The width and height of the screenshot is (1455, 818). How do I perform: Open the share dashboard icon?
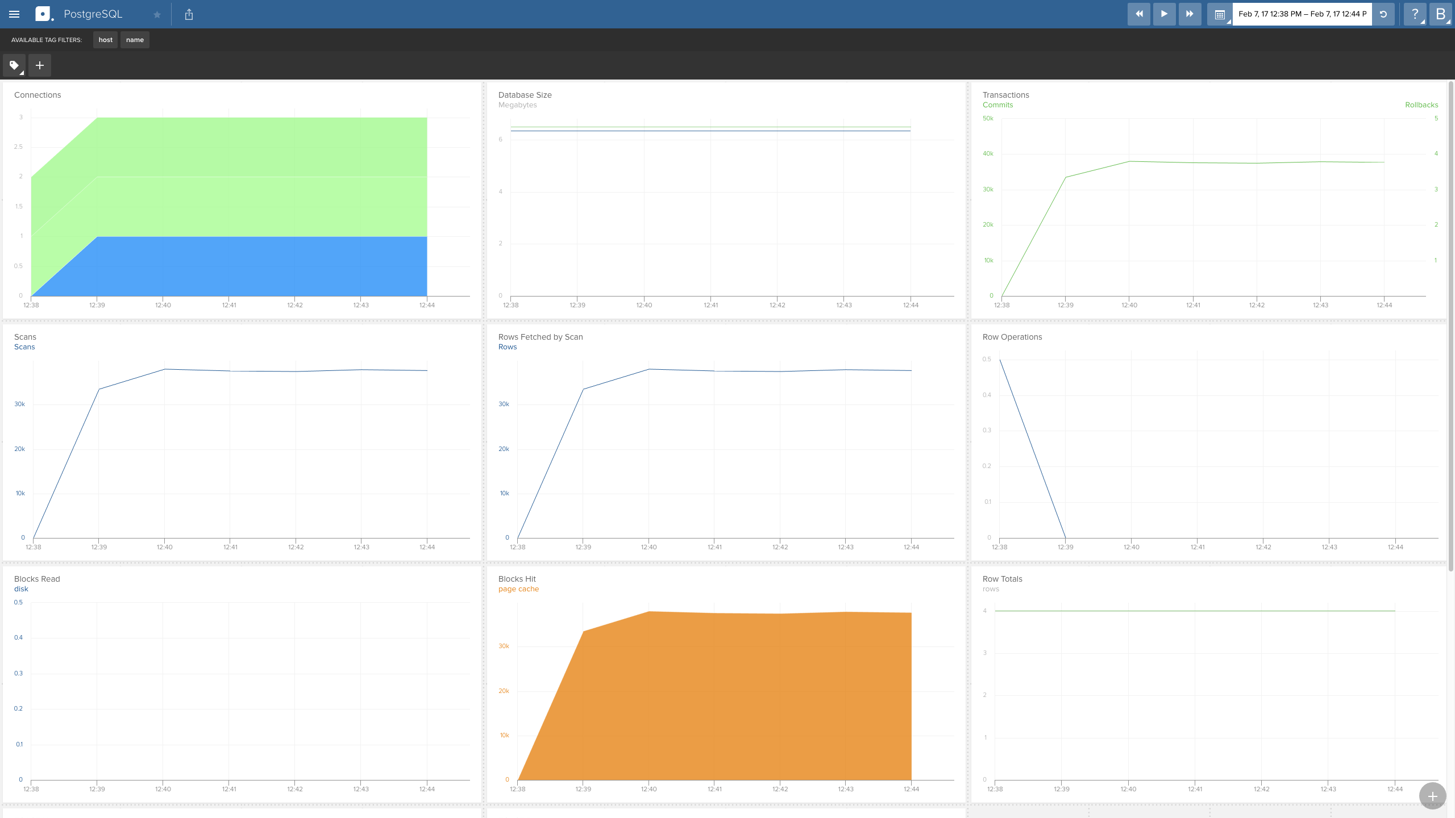coord(189,14)
